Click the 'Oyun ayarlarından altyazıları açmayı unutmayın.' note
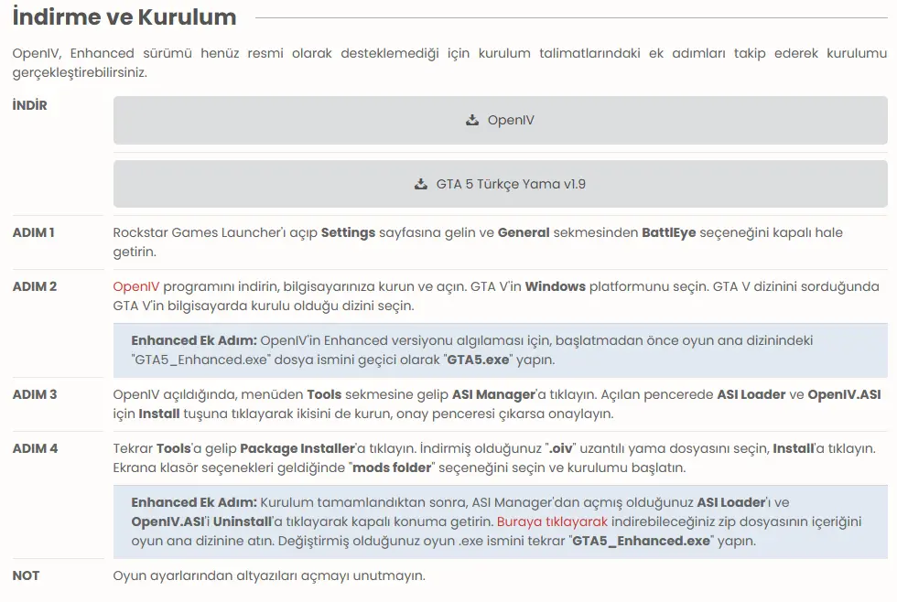The height and width of the screenshot is (602, 897). [269, 575]
